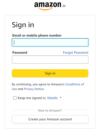
Task: Click inside the Password input box
Action: point(50,59)
